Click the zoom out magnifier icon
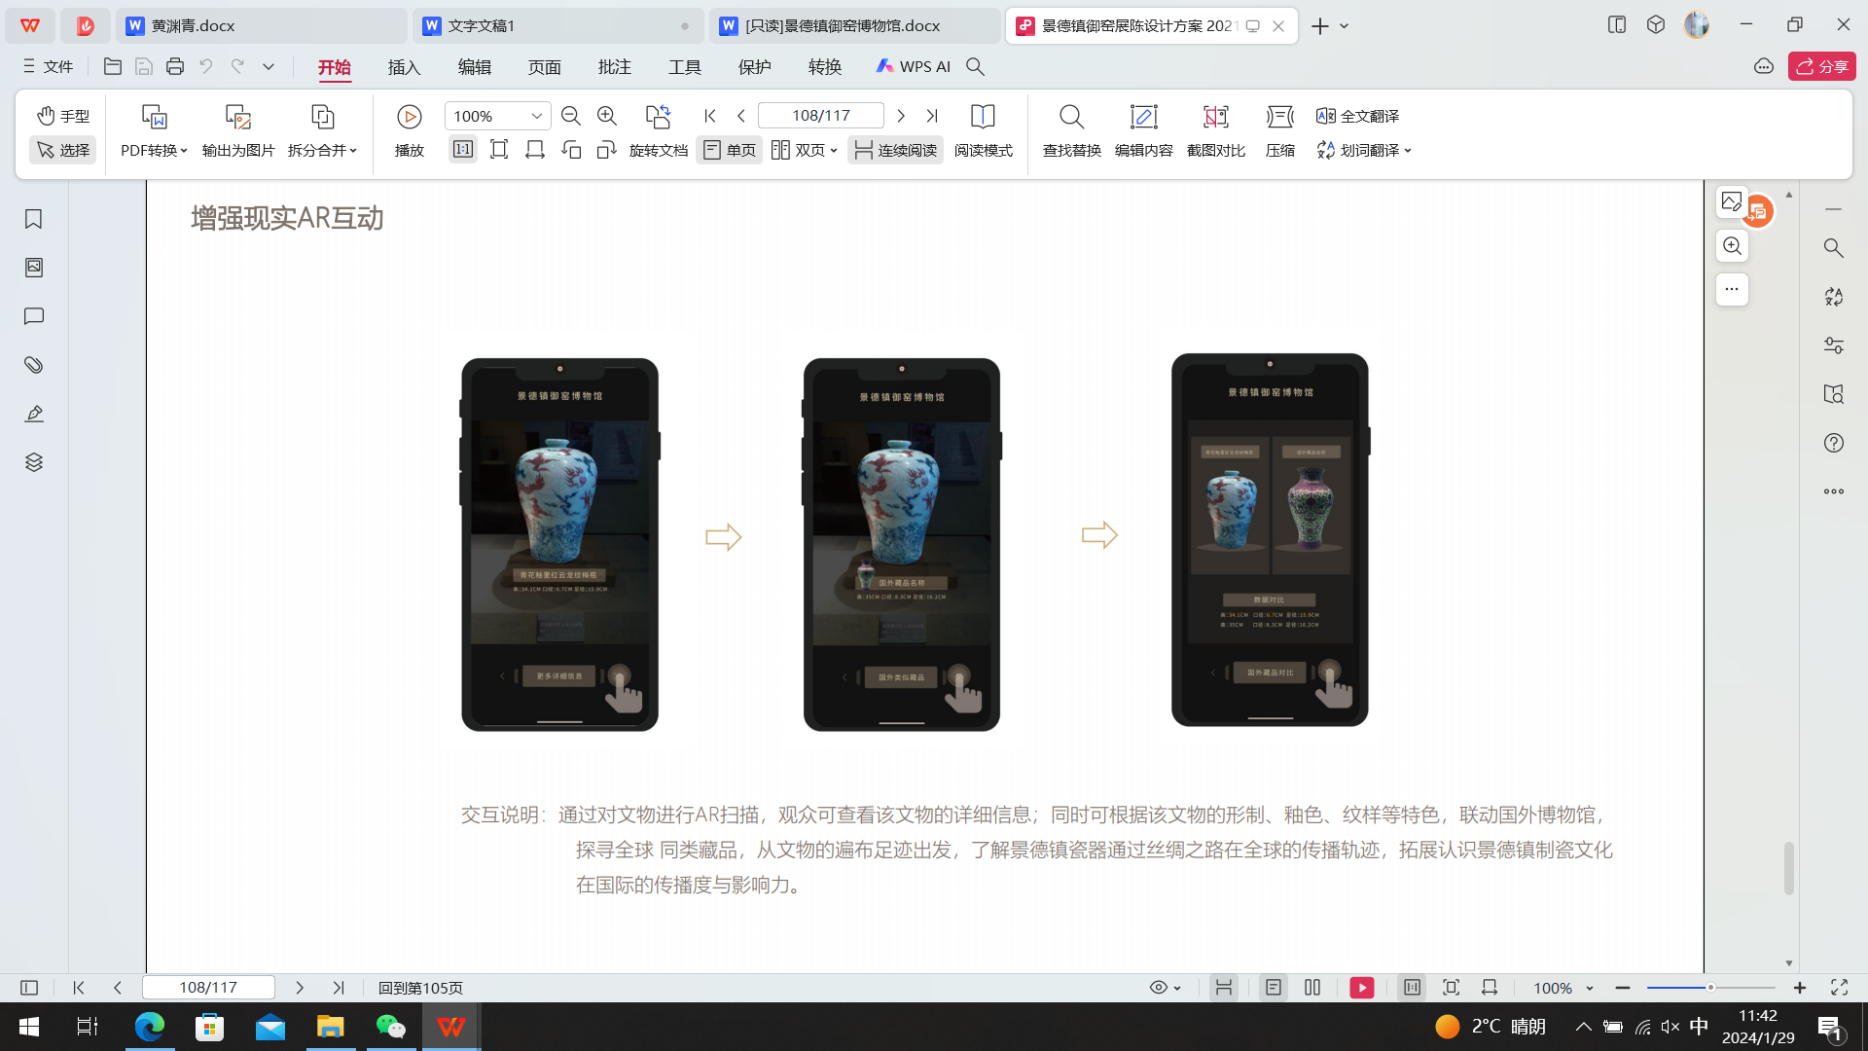The height and width of the screenshot is (1051, 1868). tap(571, 116)
